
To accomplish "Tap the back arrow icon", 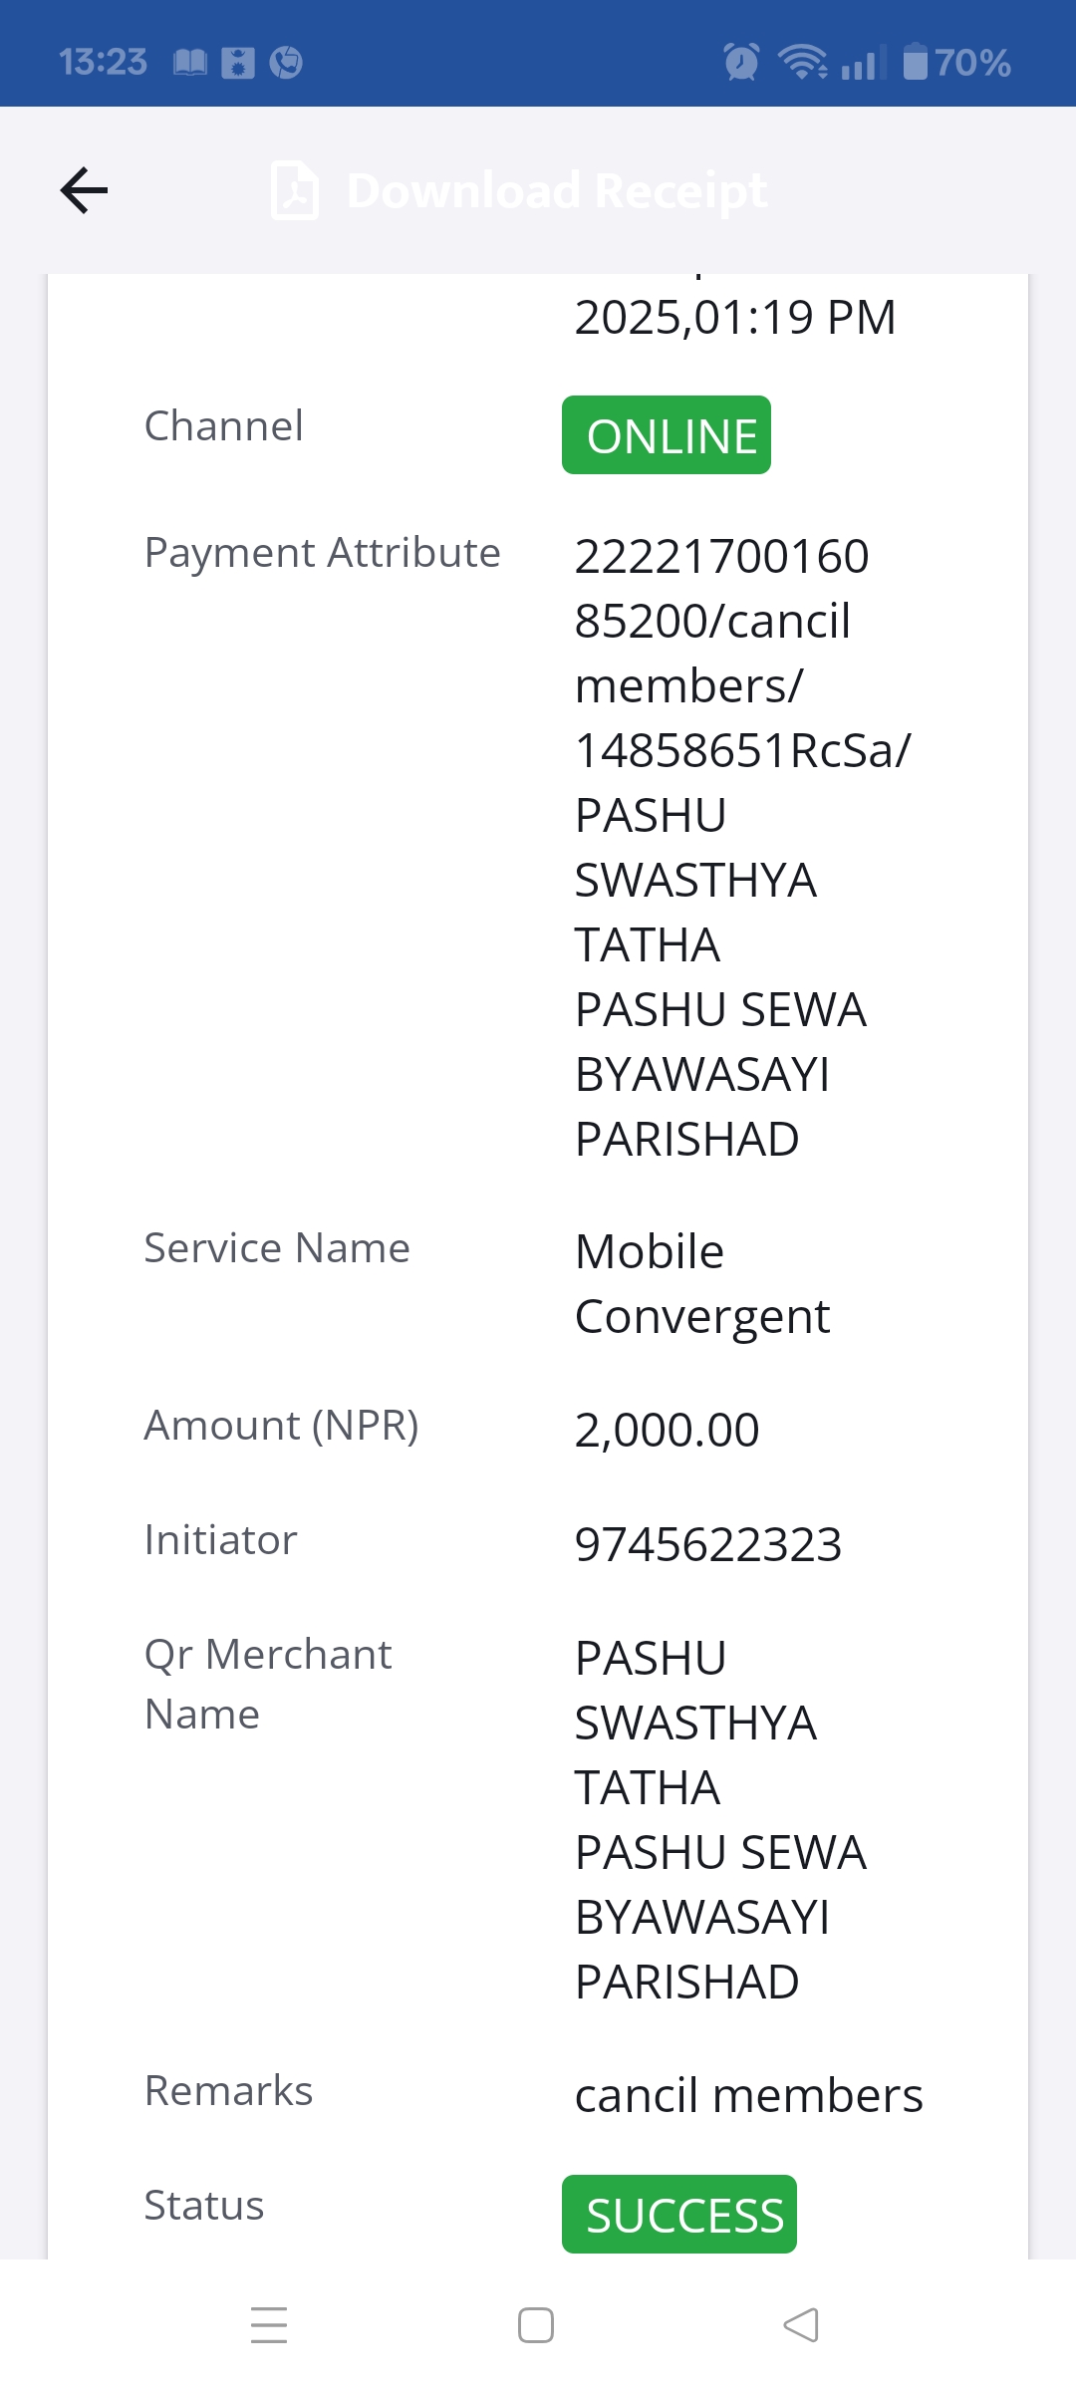I will [x=84, y=190].
